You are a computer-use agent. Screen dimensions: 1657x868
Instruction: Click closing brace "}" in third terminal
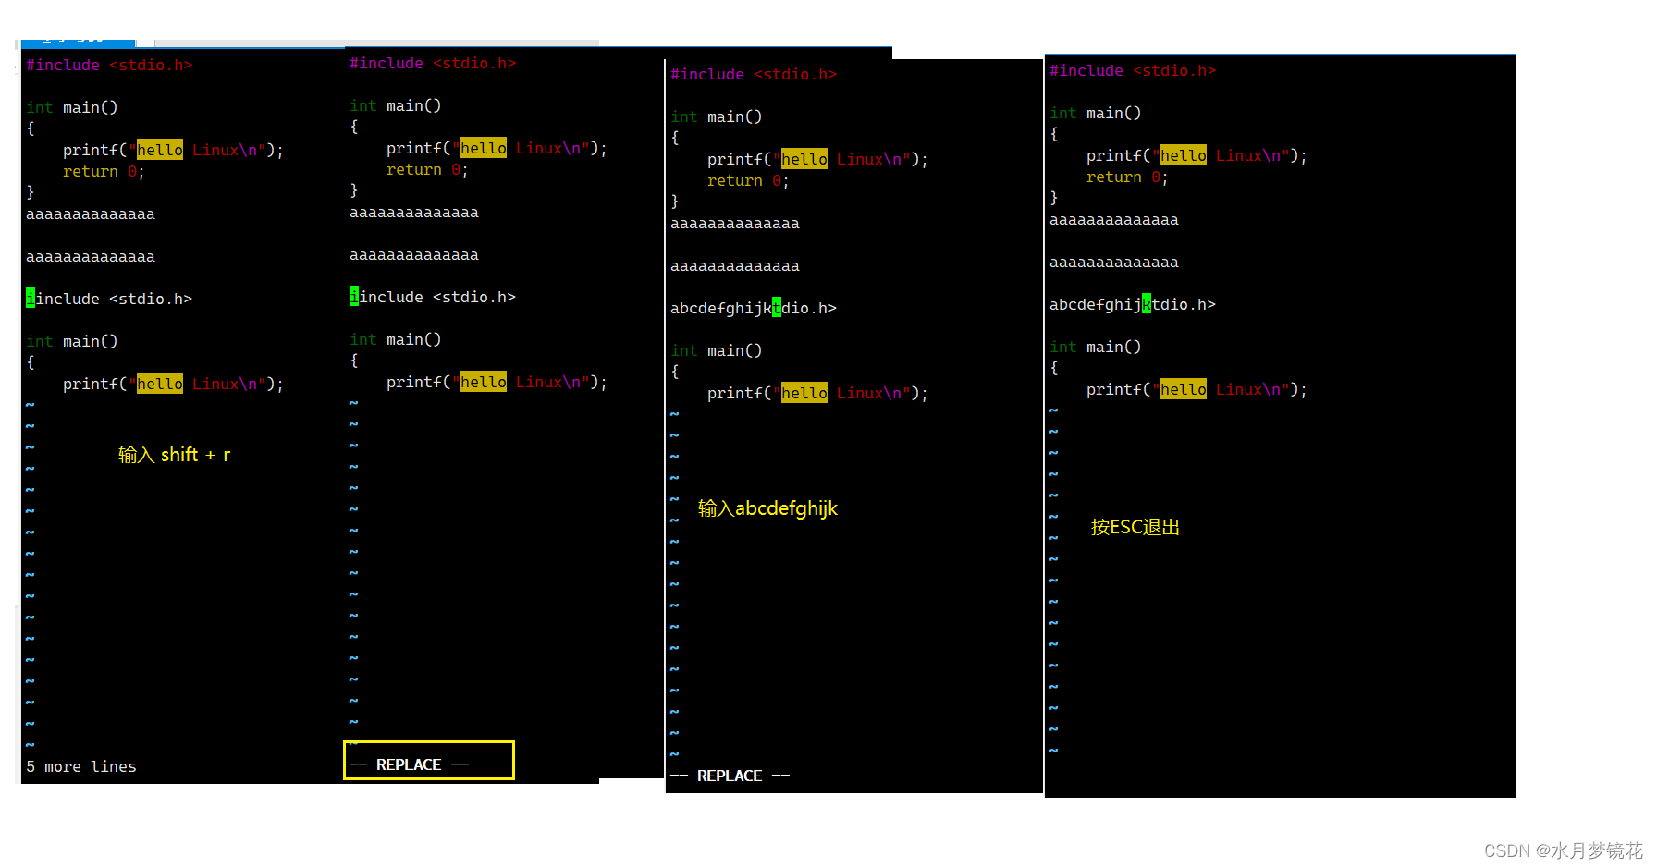point(675,202)
